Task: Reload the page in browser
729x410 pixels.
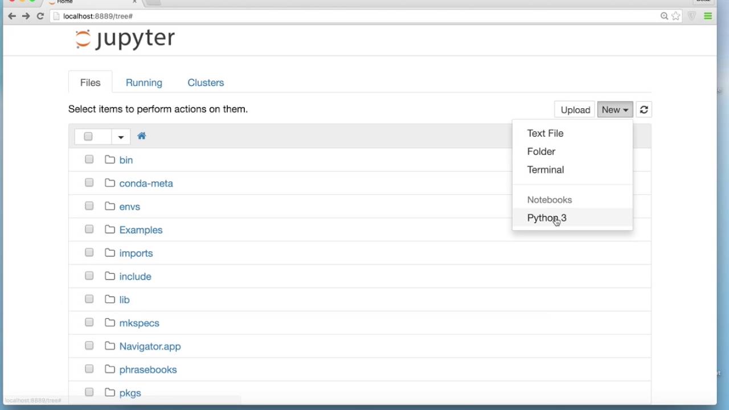Action: pos(40,16)
